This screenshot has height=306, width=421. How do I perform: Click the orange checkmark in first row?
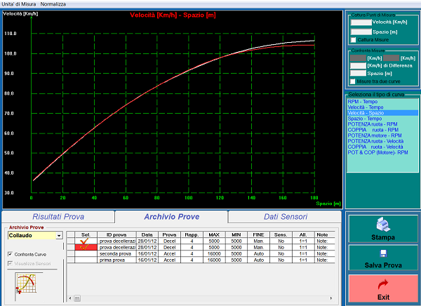85,241
